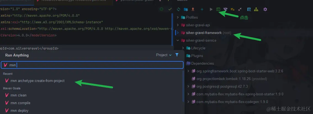Expand spring-boot-starter-web dependency

click(x=188, y=71)
